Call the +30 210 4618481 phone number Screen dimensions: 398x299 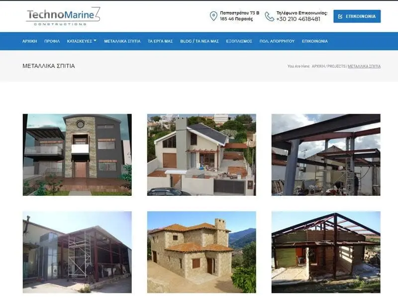[x=298, y=19]
